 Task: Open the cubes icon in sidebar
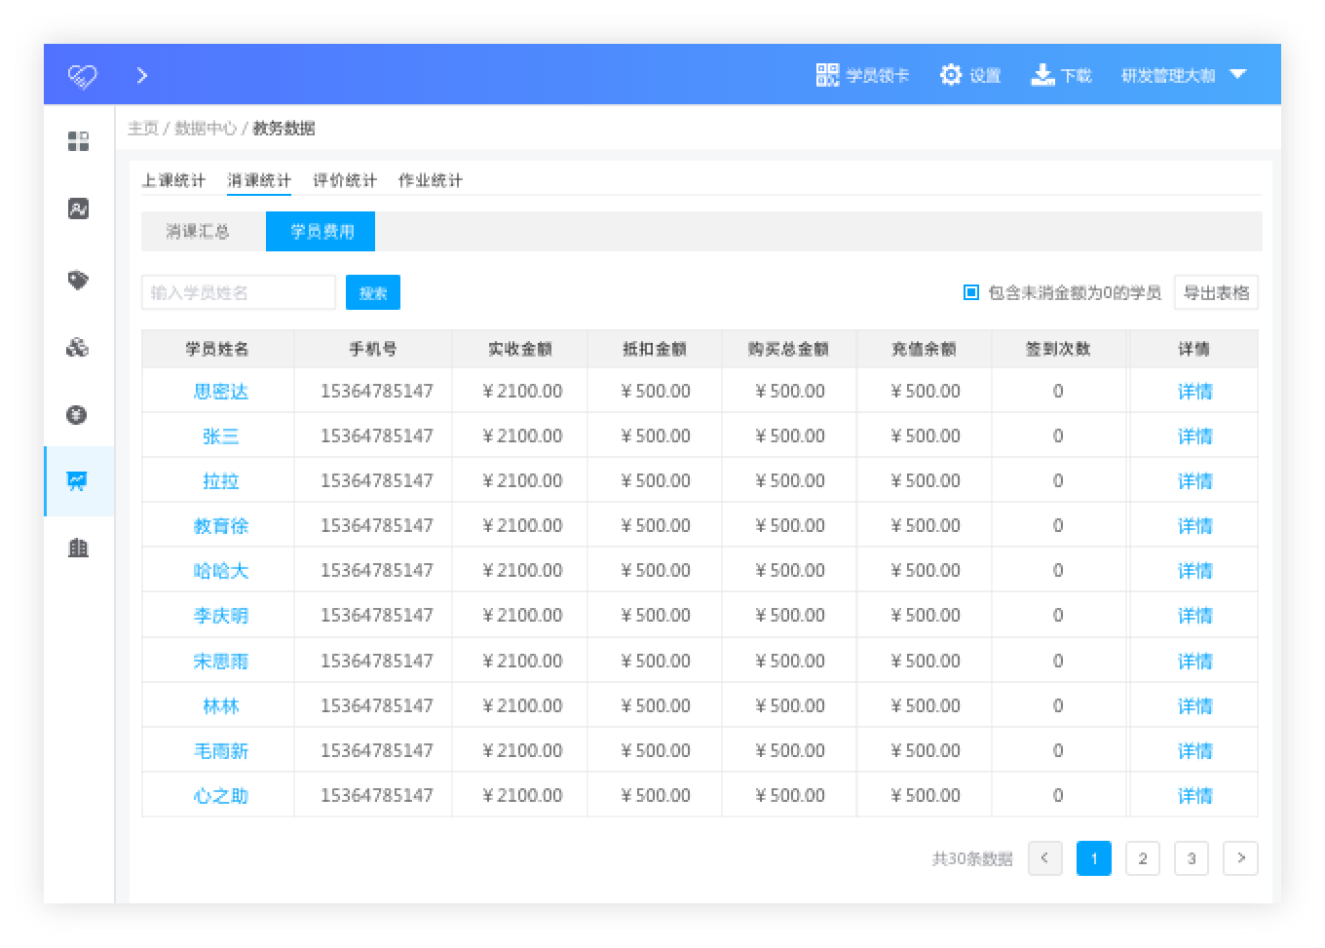tap(78, 347)
